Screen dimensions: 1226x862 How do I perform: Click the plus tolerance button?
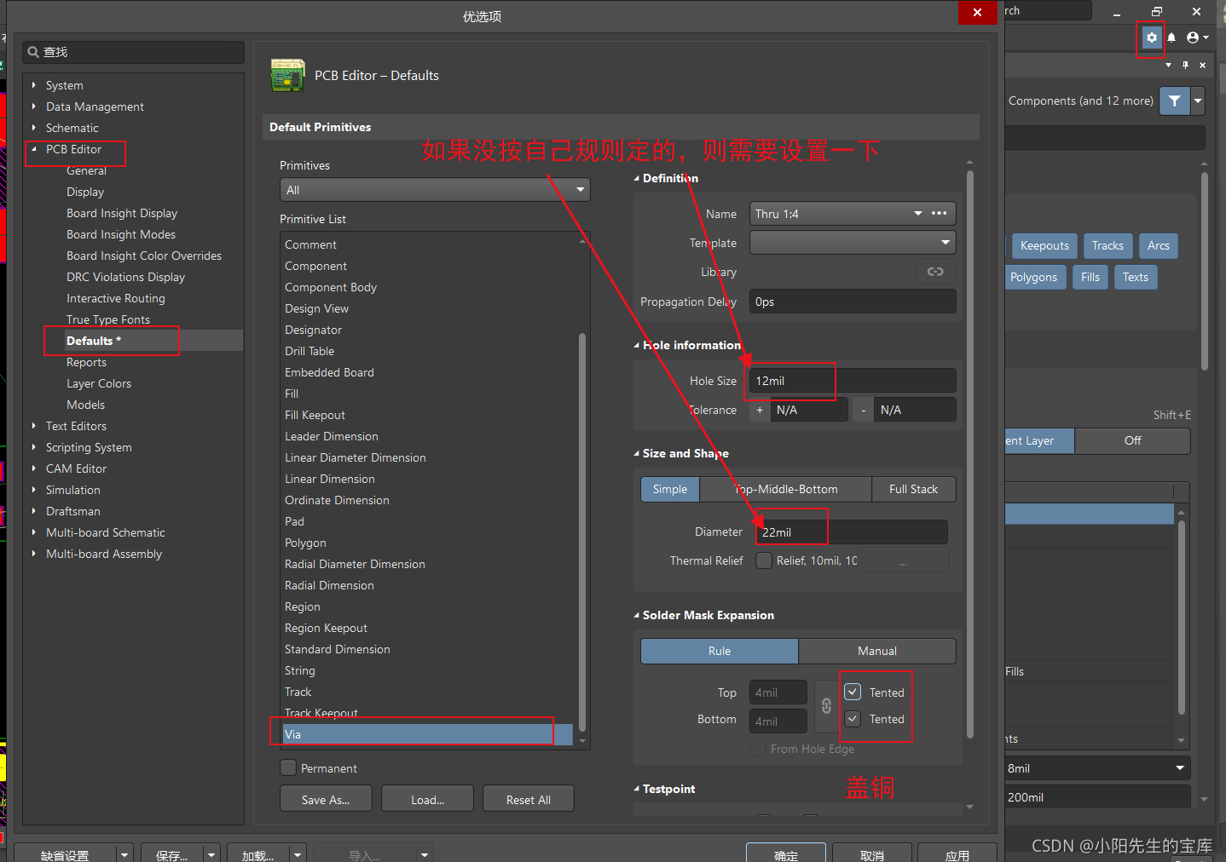click(760, 410)
